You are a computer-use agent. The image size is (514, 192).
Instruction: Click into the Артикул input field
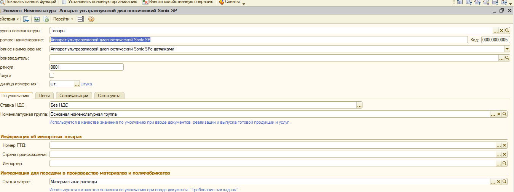tap(86, 67)
